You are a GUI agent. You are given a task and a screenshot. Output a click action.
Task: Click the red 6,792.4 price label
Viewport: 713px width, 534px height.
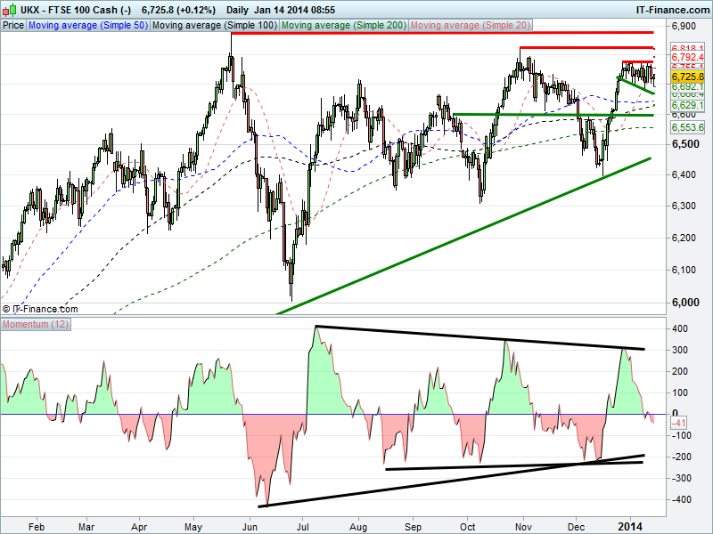(687, 57)
